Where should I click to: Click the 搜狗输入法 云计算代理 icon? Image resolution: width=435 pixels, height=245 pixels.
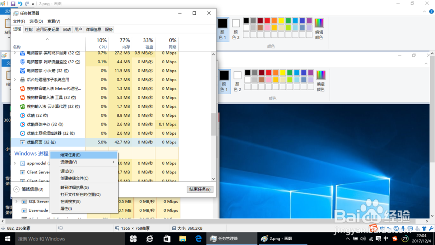[23, 106]
